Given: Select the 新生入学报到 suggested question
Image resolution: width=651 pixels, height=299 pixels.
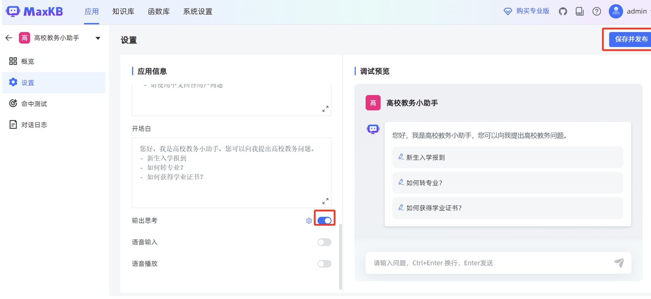Looking at the screenshot, I should point(508,157).
